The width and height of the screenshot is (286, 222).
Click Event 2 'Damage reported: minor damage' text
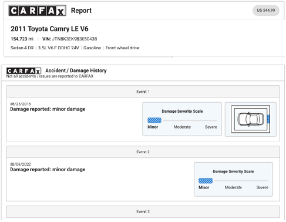48,170
